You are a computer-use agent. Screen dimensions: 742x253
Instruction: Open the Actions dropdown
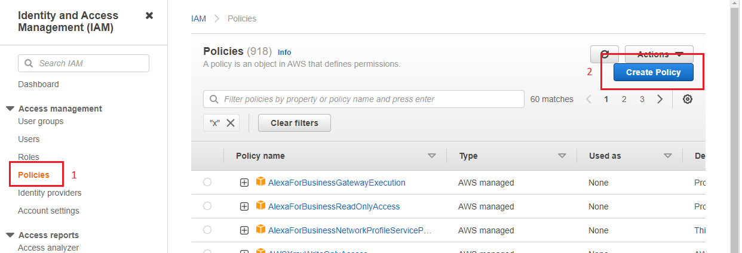tap(659, 54)
